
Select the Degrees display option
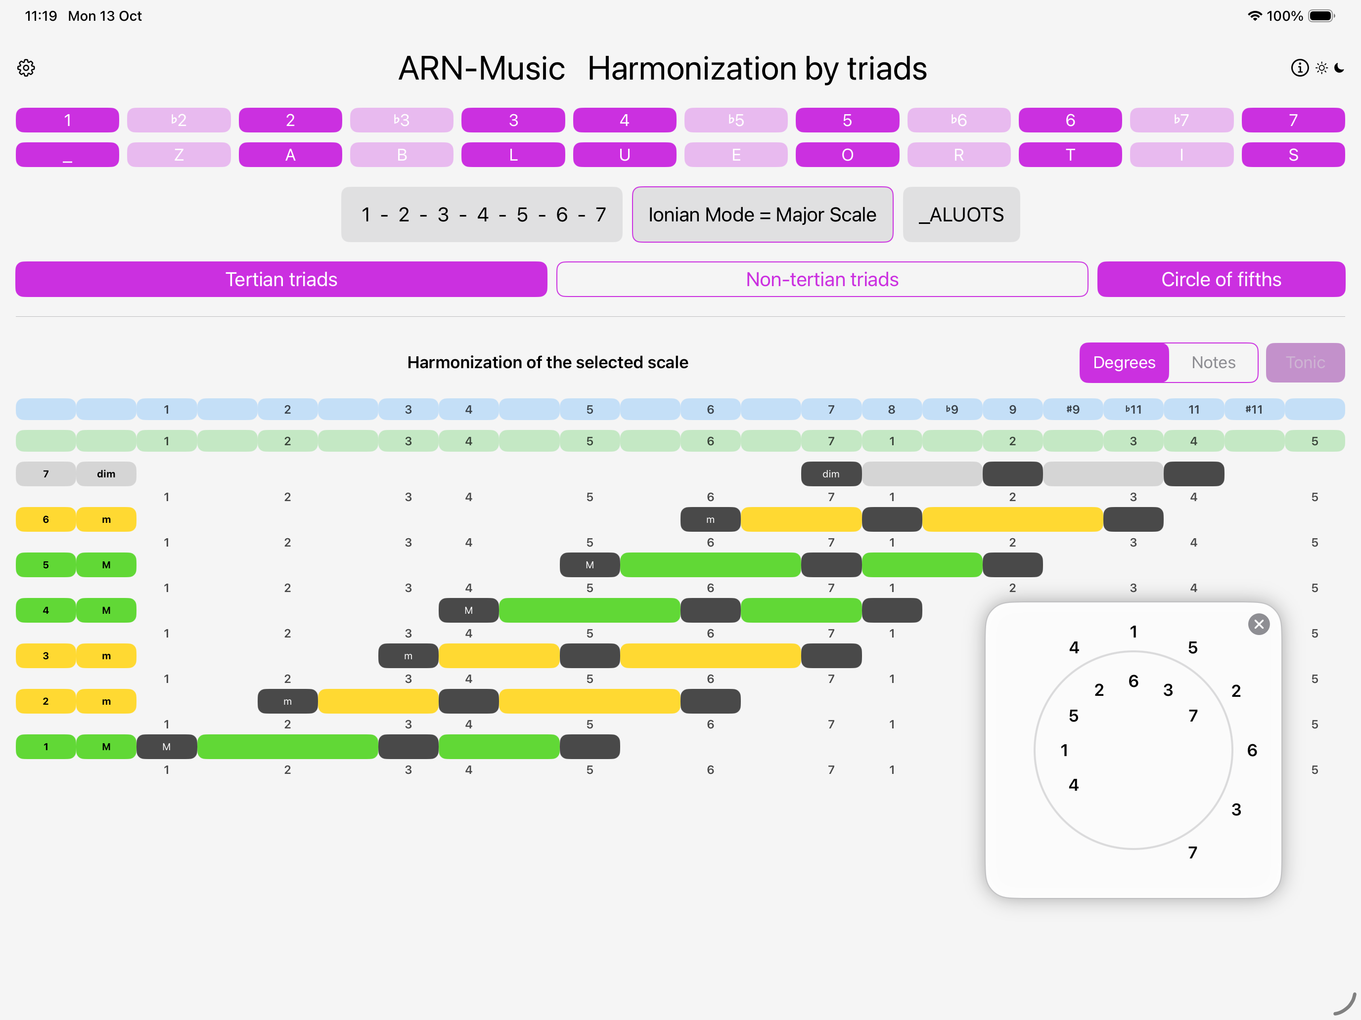(1124, 362)
